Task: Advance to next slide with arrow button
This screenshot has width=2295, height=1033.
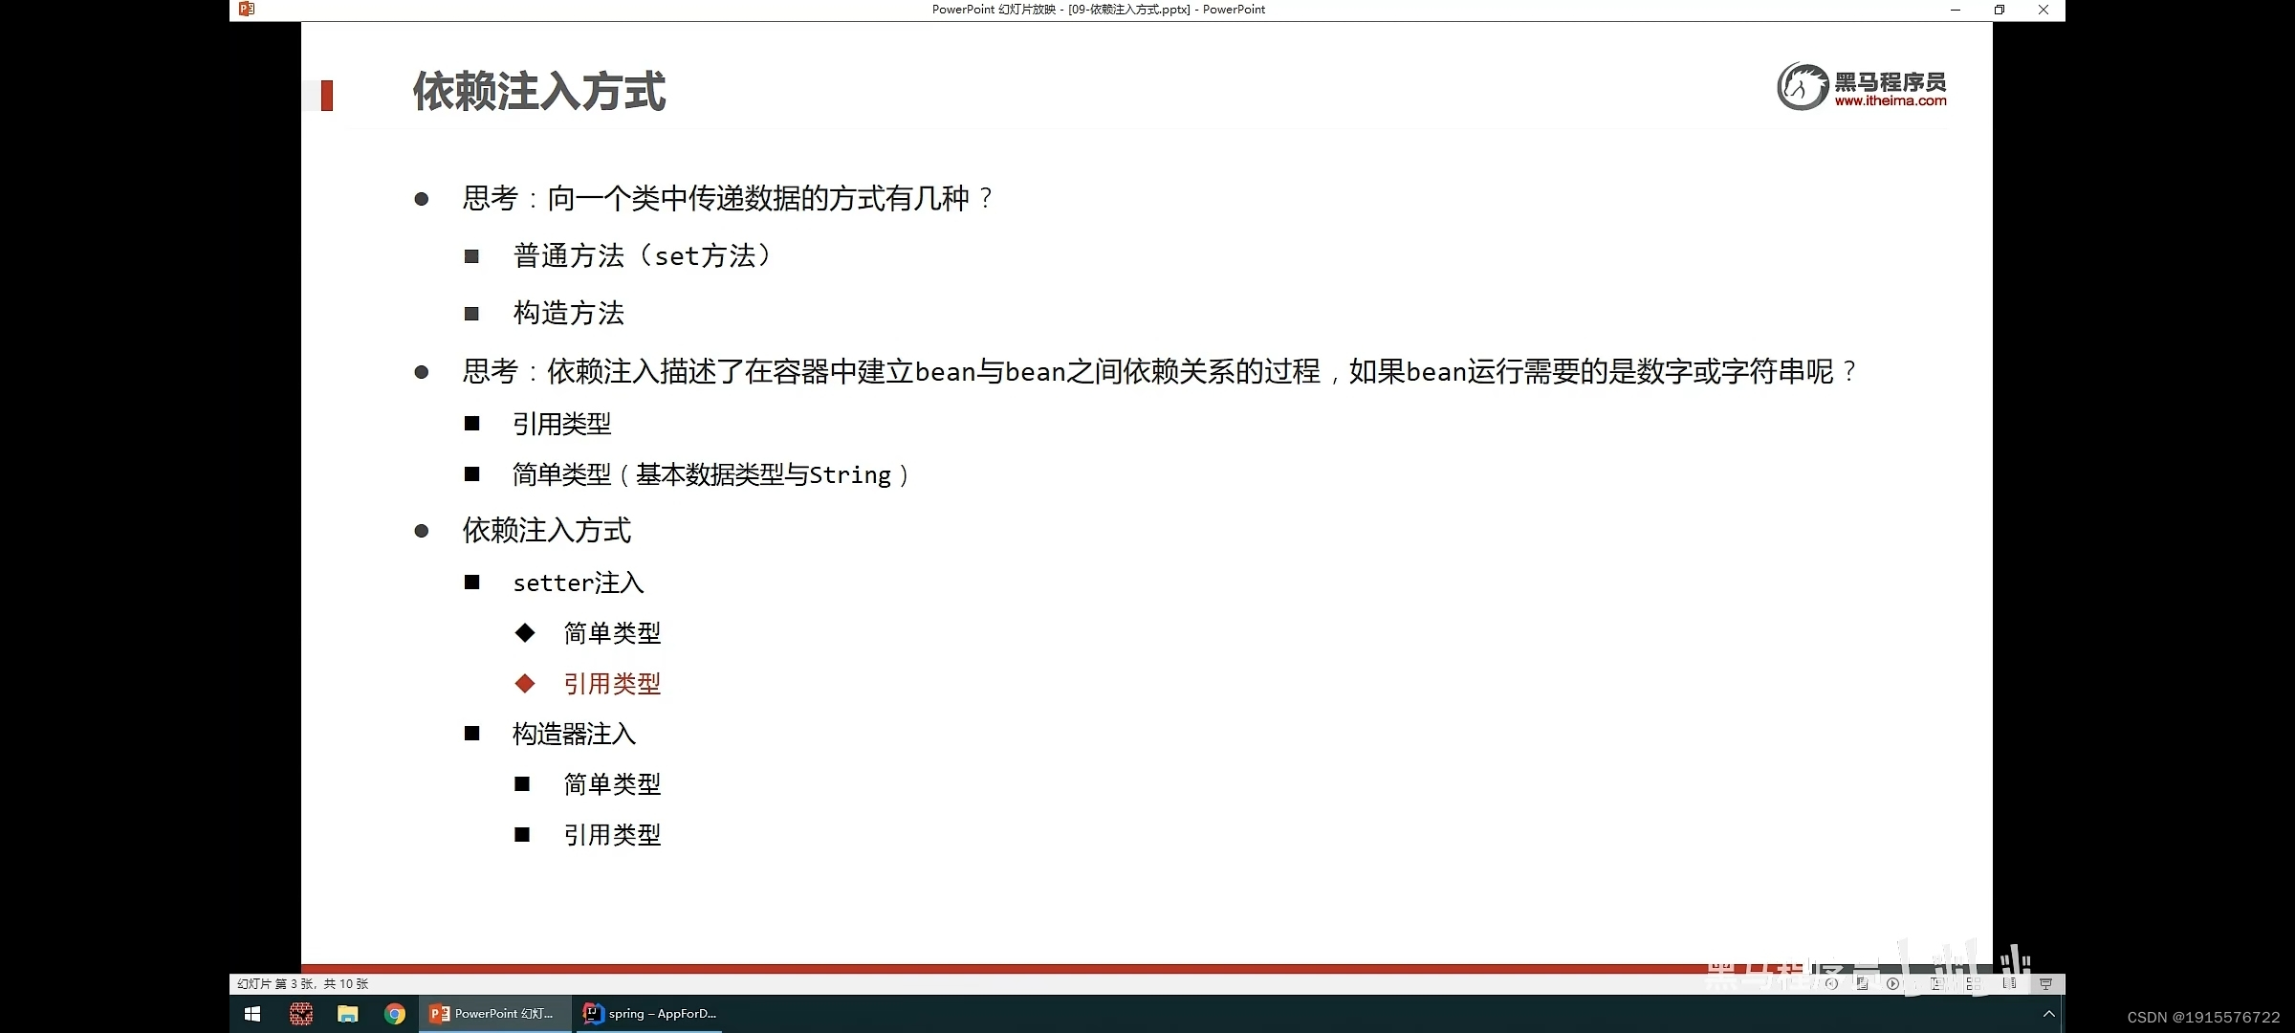Action: click(1892, 983)
